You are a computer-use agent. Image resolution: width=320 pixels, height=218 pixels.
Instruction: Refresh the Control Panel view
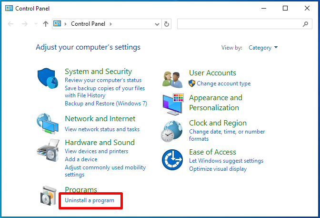coord(167,24)
